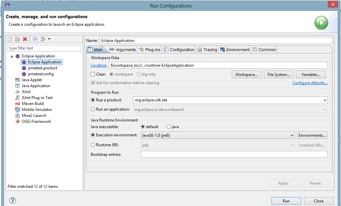Image resolution: width=341 pixels, height=206 pixels.
Task: Click the Run button
Action: coord(286,201)
